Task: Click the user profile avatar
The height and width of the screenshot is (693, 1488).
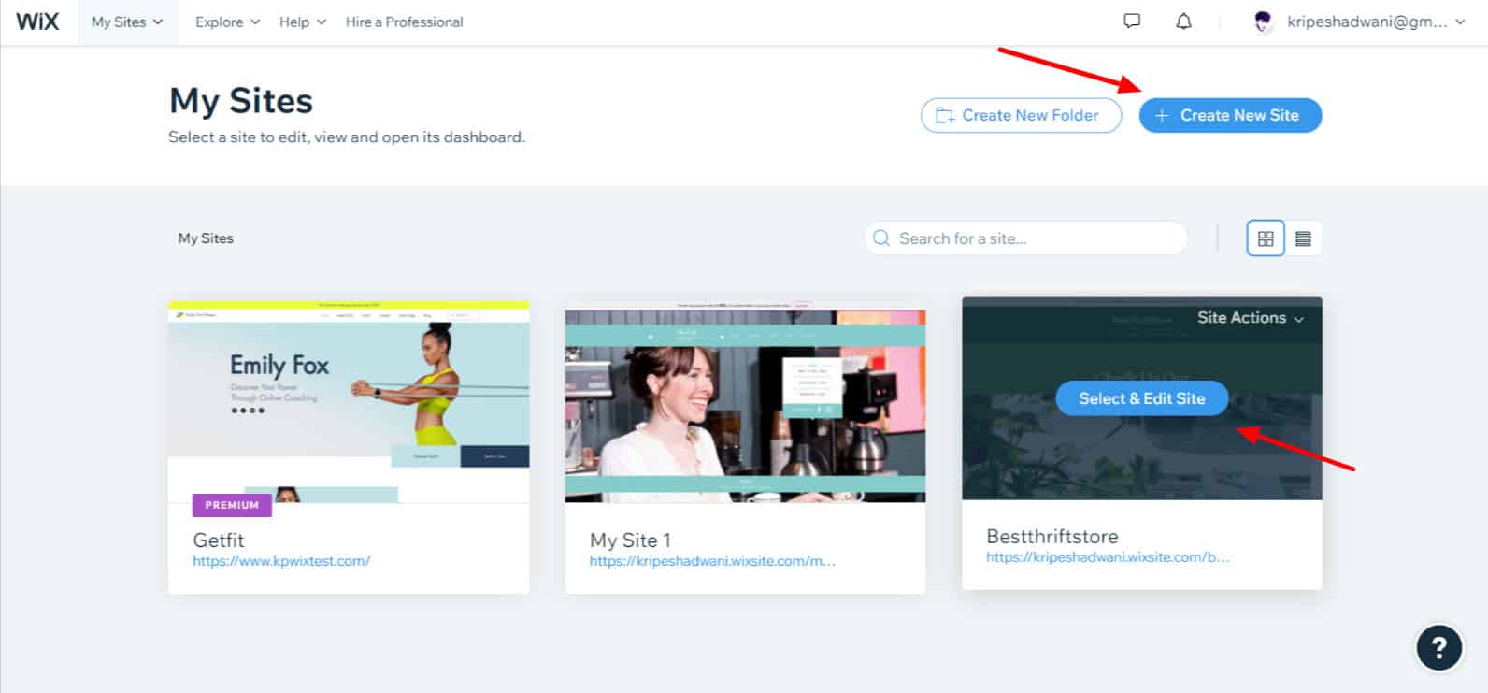Action: [1264, 22]
